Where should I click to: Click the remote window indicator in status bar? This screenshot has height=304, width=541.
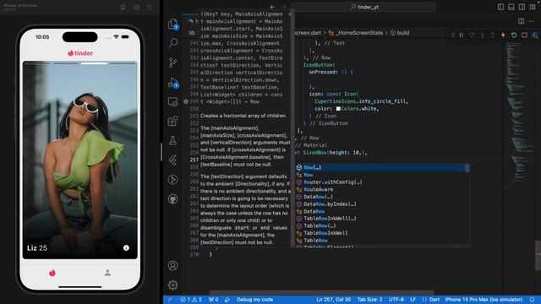(x=169, y=300)
